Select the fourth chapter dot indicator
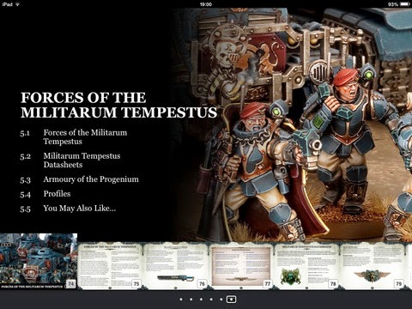The width and height of the screenshot is (412, 309). pyautogui.click(x=211, y=300)
